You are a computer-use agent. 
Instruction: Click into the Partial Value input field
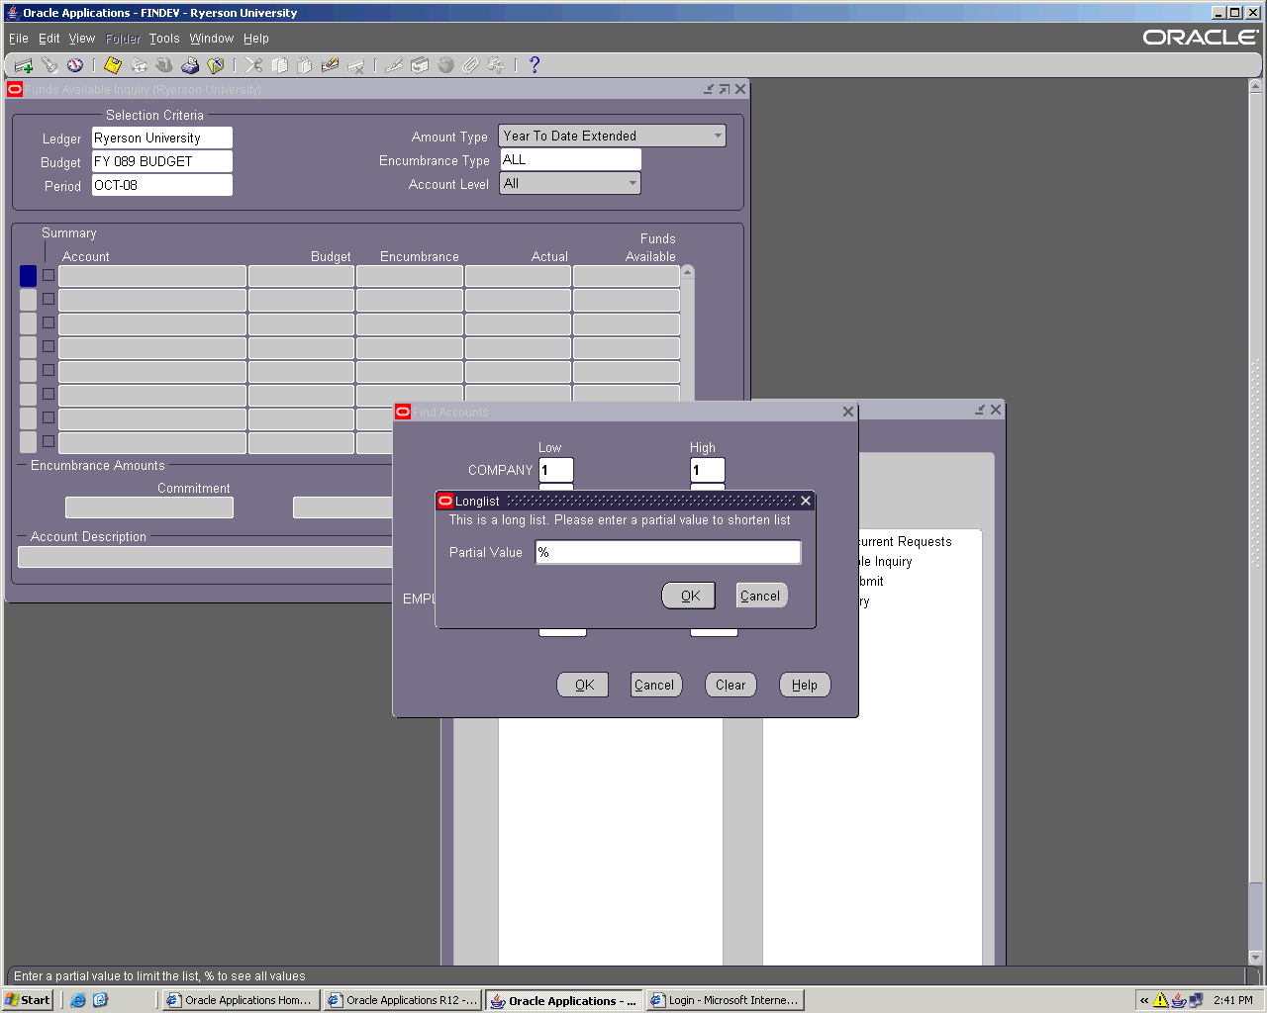pos(667,553)
